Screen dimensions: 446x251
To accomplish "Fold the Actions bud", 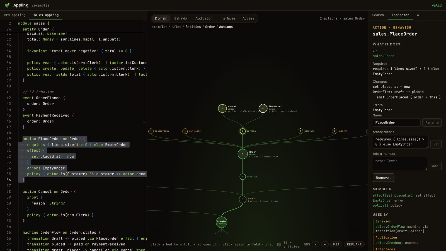I will (243, 131).
